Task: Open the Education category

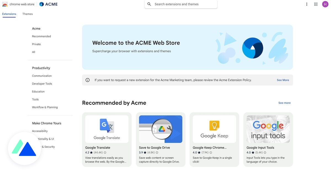Action: tap(38, 91)
